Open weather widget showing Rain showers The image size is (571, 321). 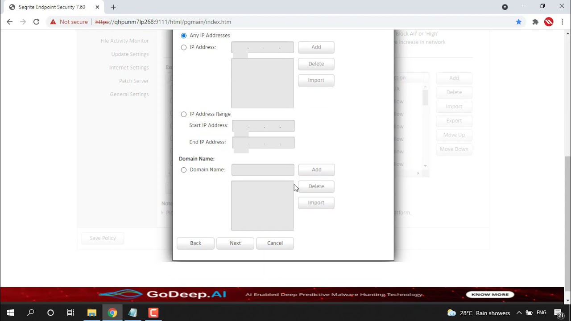tap(478, 313)
